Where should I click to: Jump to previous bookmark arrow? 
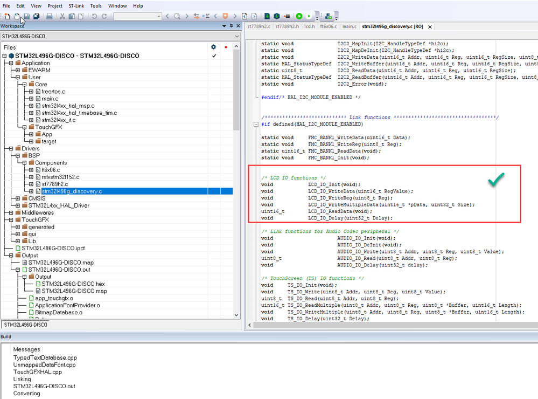215,16
